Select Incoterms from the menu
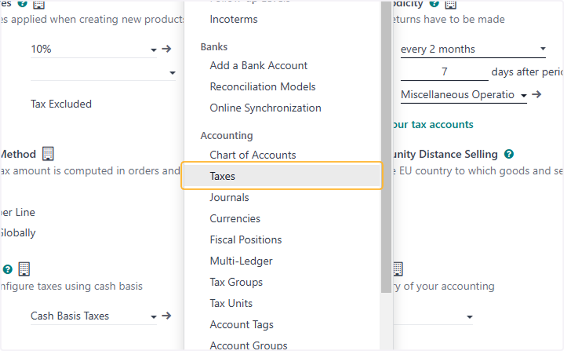The image size is (564, 351). tap(234, 19)
